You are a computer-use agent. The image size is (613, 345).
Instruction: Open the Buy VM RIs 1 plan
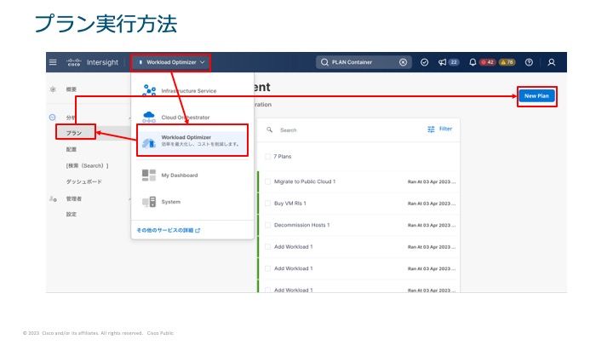290,204
